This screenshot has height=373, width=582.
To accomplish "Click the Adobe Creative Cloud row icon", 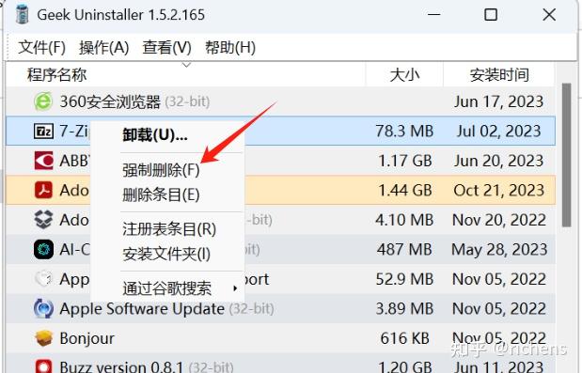I will [43, 220].
